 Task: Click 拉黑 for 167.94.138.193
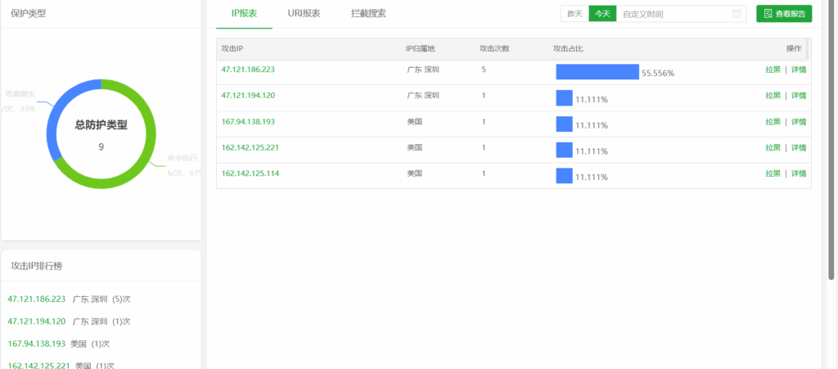[x=773, y=122]
